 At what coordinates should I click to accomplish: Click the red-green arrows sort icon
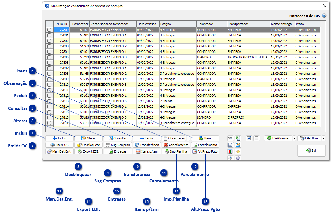[230, 151]
